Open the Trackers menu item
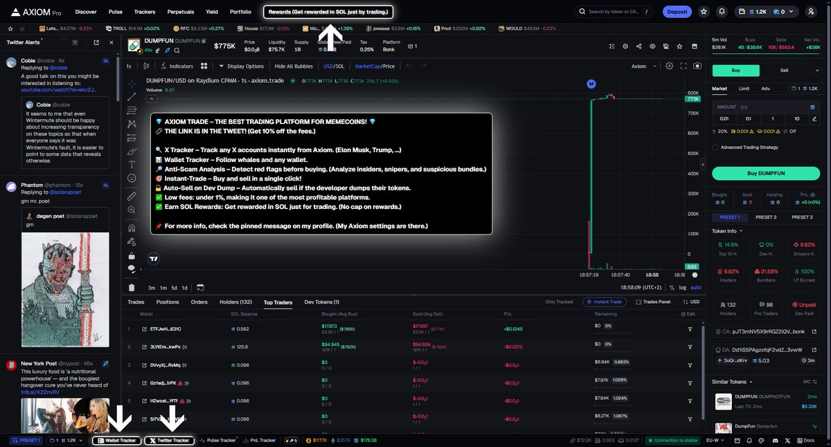The image size is (831, 447). [145, 12]
